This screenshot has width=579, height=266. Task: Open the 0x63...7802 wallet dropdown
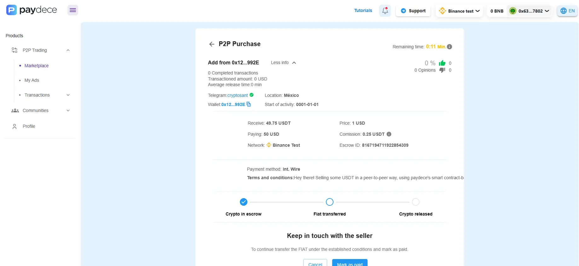click(x=530, y=11)
